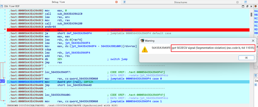This screenshot has width=258, height=107.
Task: Click the 'mov rdi, rax' line
Action: click(x=57, y=20)
